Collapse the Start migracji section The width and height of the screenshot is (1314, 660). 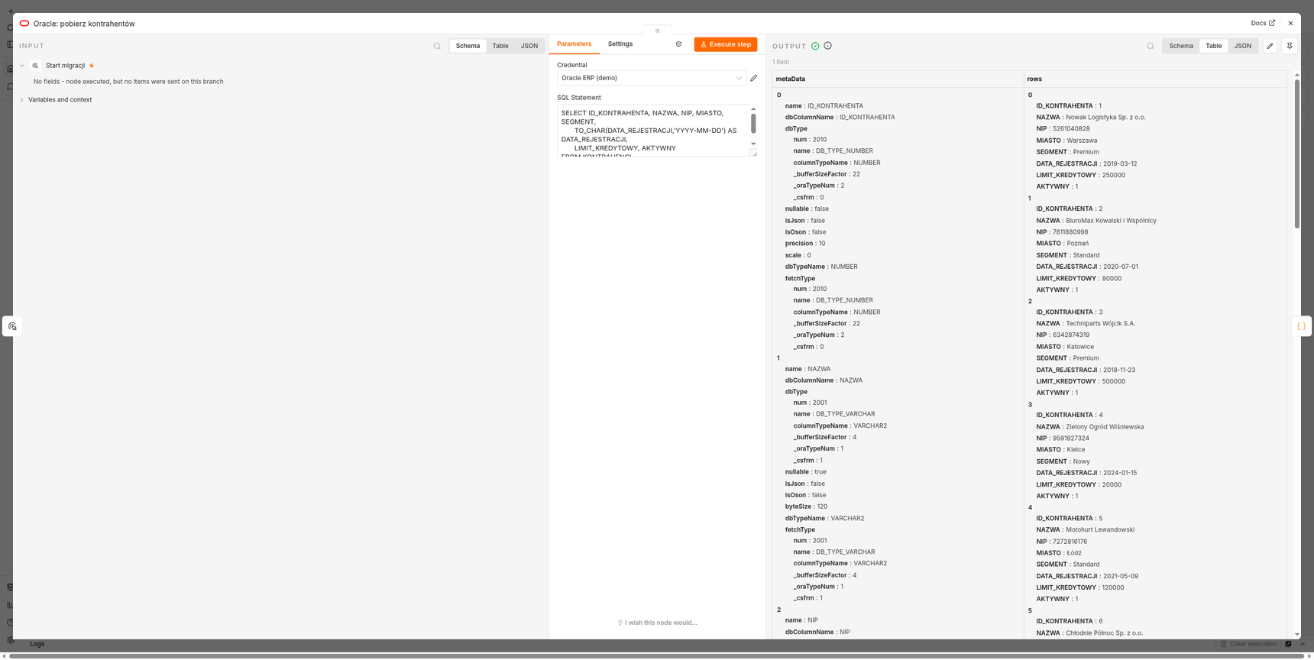[21, 66]
